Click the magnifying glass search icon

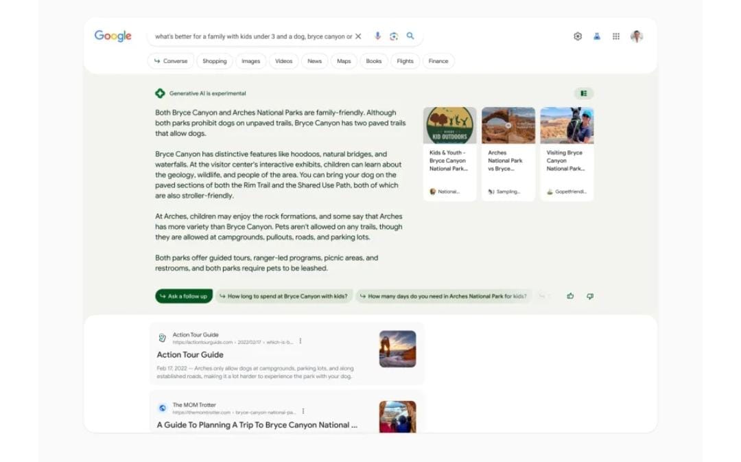[x=410, y=36]
